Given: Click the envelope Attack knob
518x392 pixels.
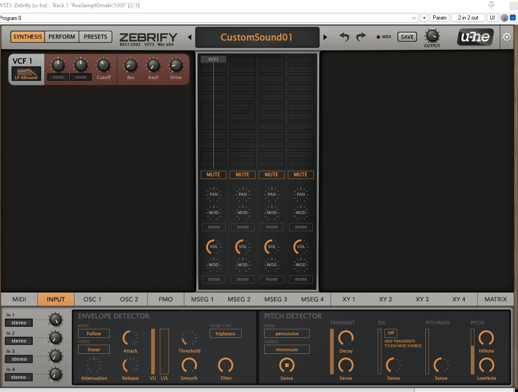Looking at the screenshot, I should (130, 338).
